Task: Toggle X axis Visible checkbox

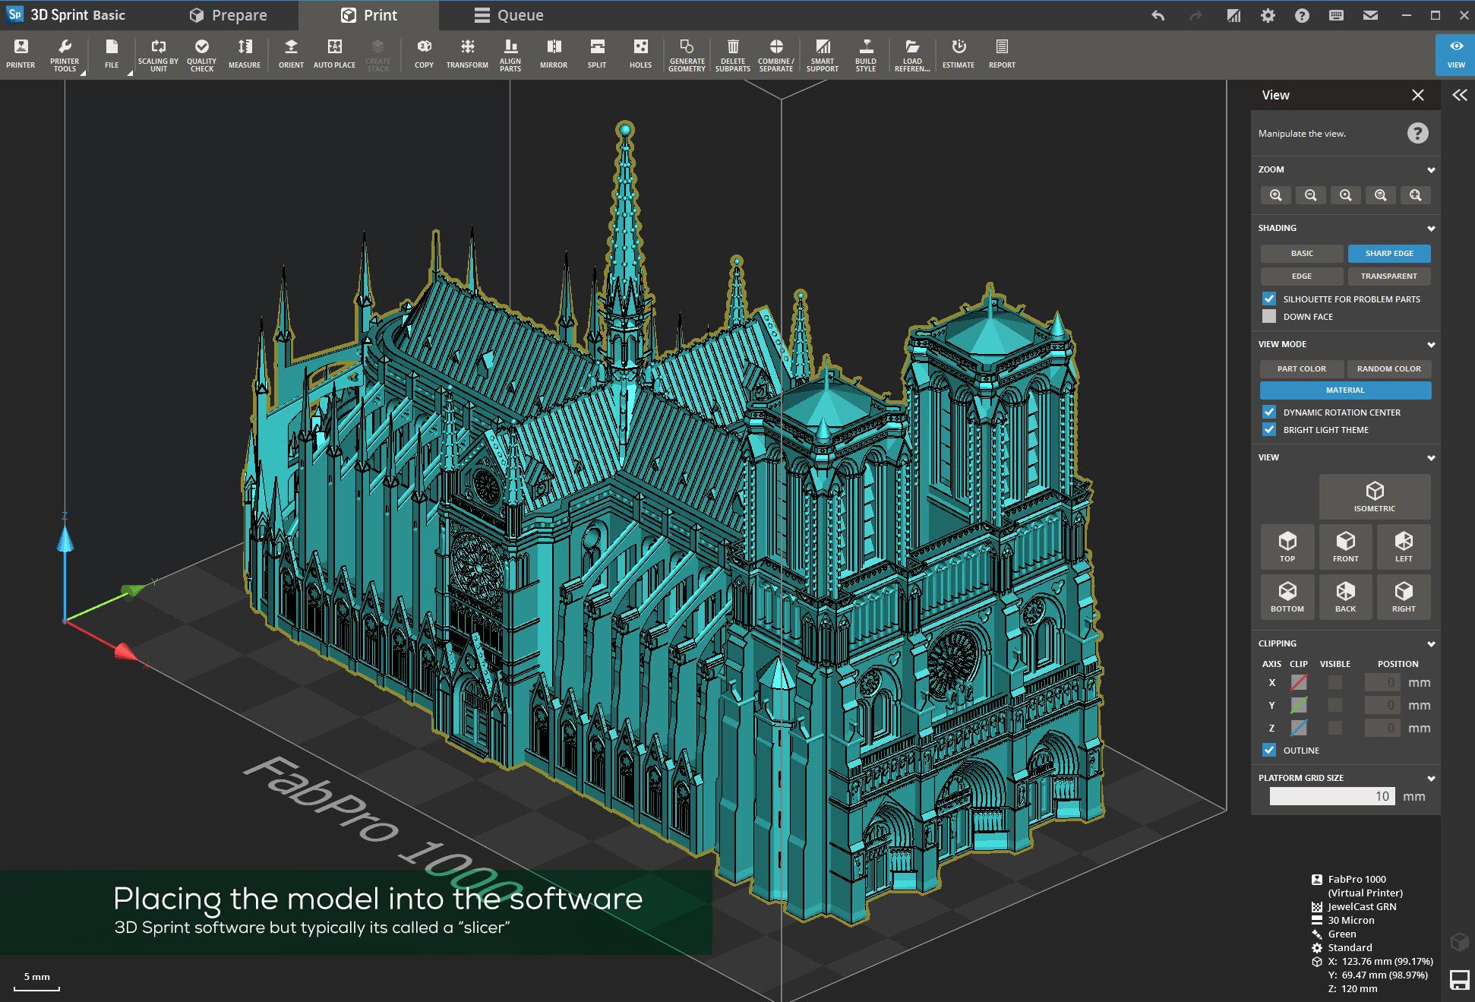Action: [1334, 682]
